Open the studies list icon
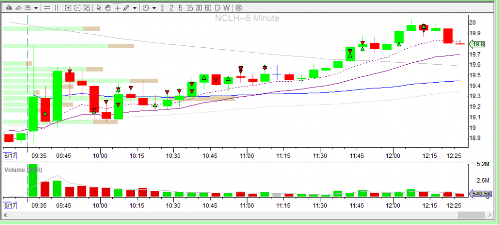 click(x=27, y=8)
